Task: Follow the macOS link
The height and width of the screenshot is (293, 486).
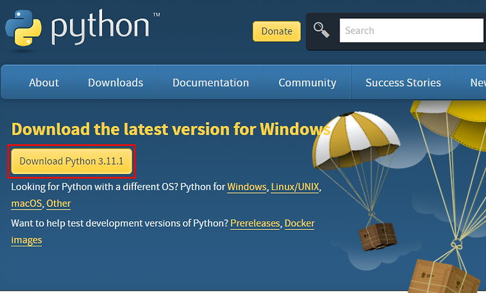Action: (x=26, y=204)
